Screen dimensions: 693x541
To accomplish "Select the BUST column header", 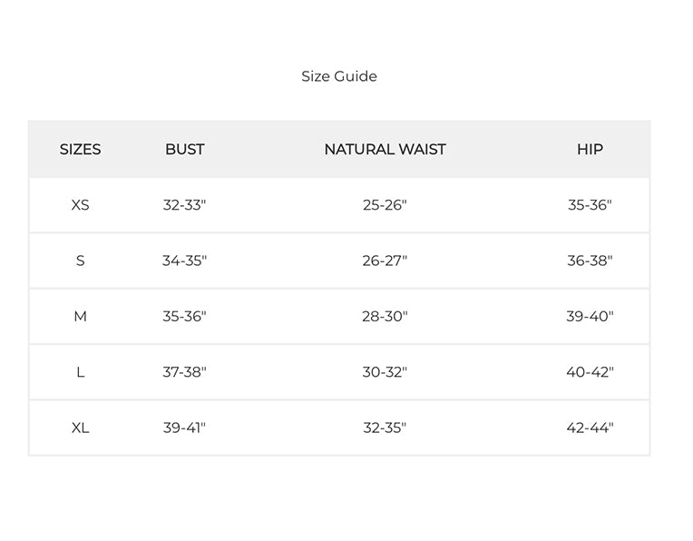I will (185, 150).
